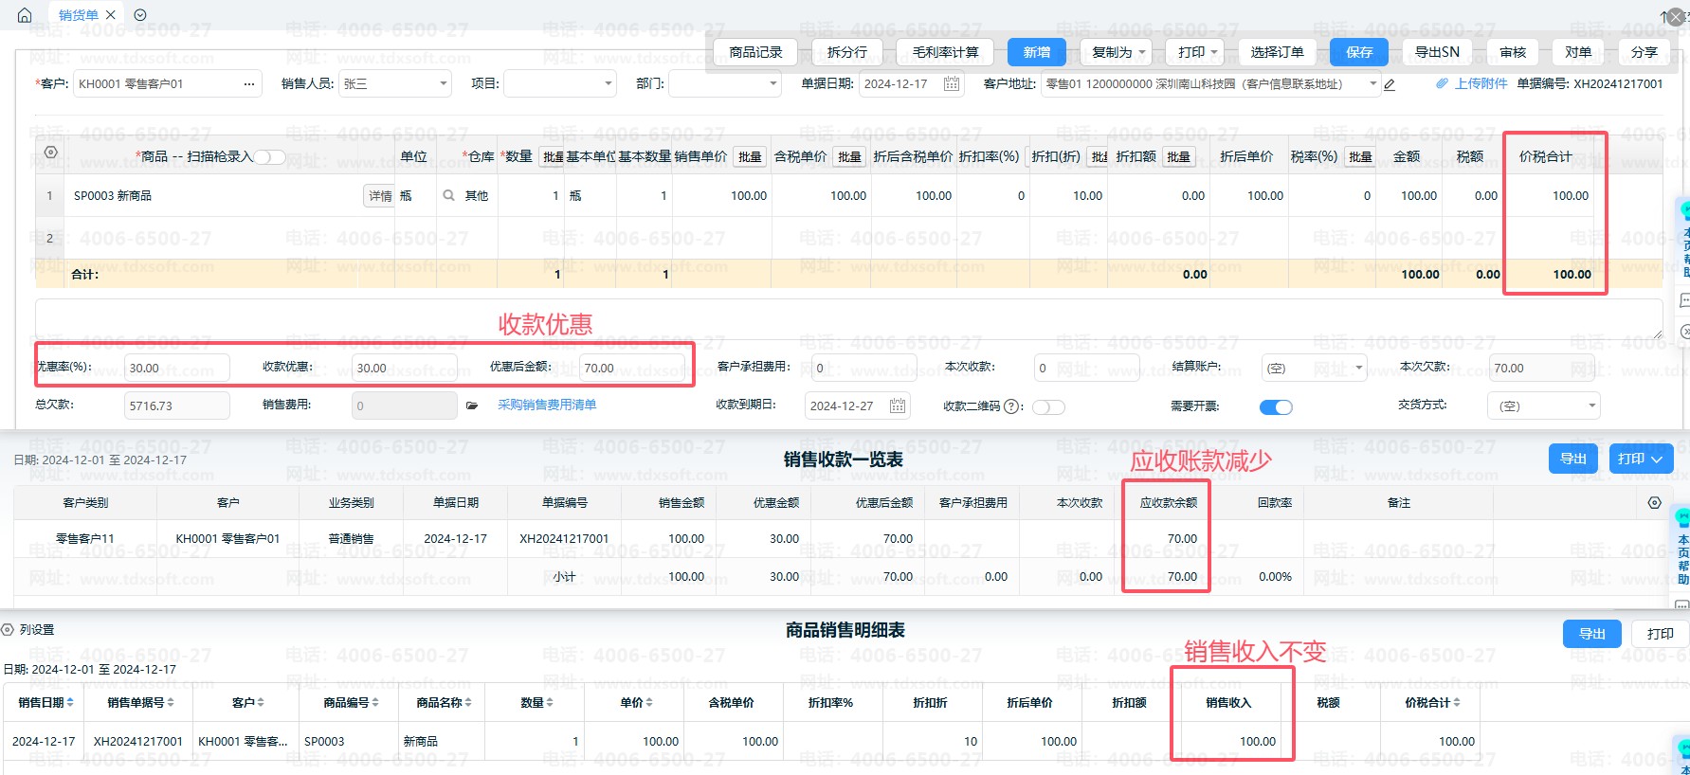
Task: Click the blue 保存 button
Action: (x=1358, y=52)
